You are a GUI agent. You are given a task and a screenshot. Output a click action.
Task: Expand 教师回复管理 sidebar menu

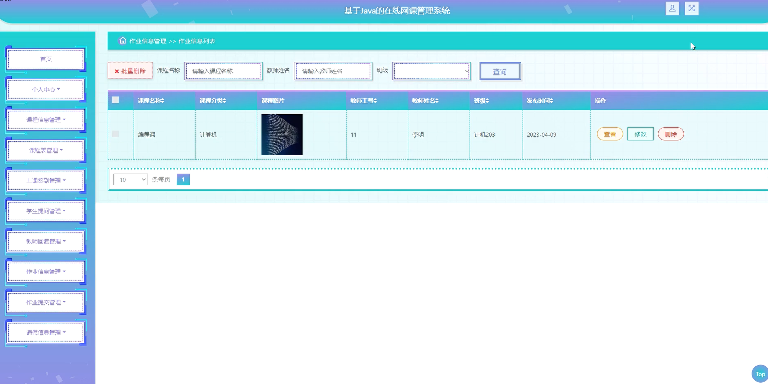point(46,241)
